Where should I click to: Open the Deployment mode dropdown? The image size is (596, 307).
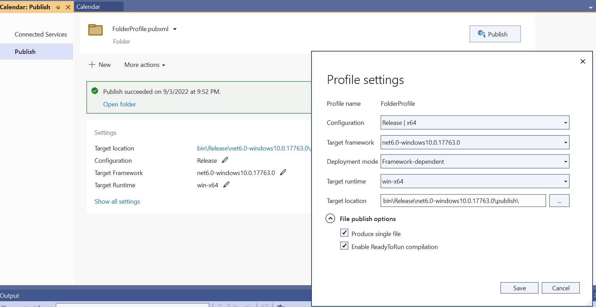[565, 161]
